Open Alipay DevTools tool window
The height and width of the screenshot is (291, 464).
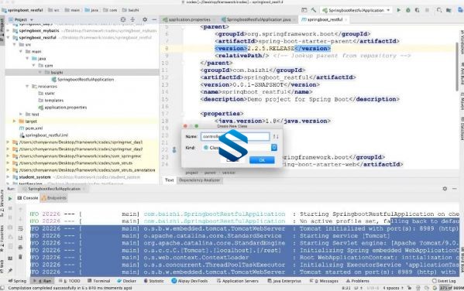click(189, 281)
